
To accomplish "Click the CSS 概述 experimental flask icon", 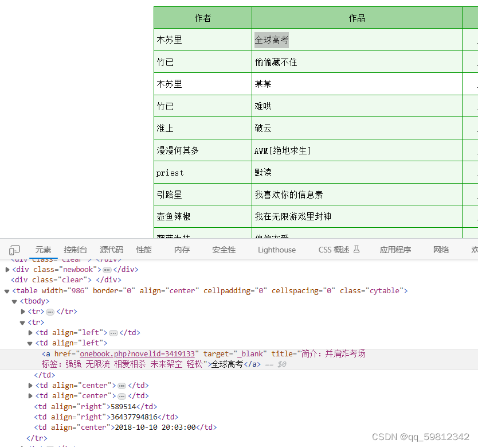I will pos(356,250).
